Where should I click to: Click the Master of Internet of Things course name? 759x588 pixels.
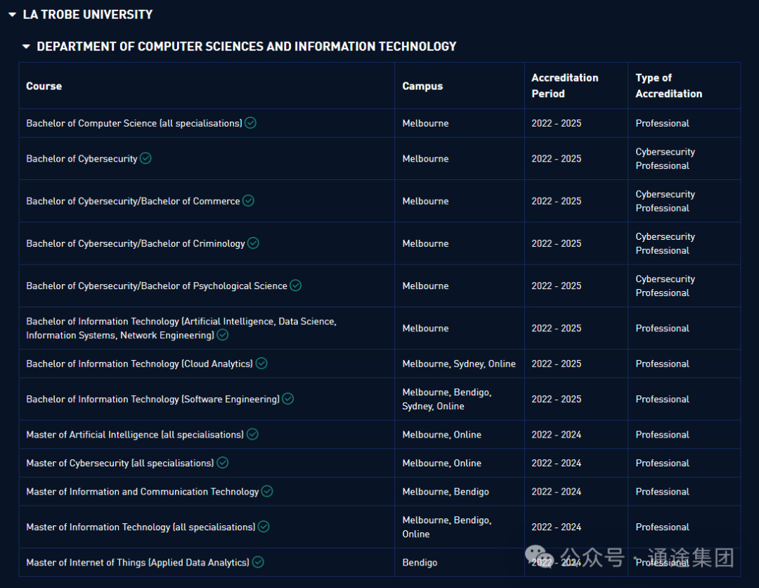point(138,563)
